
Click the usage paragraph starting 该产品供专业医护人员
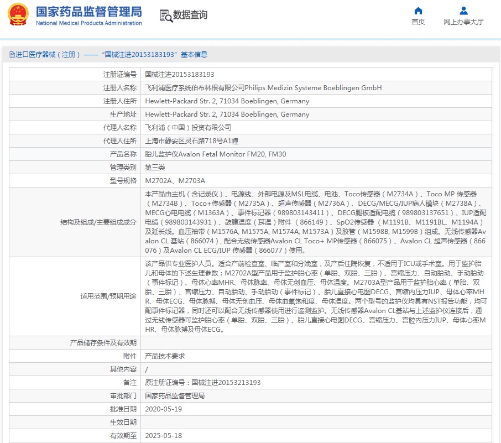316,296
